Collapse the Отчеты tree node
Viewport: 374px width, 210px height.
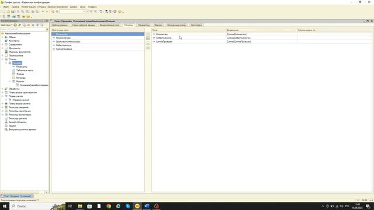tap(2, 60)
